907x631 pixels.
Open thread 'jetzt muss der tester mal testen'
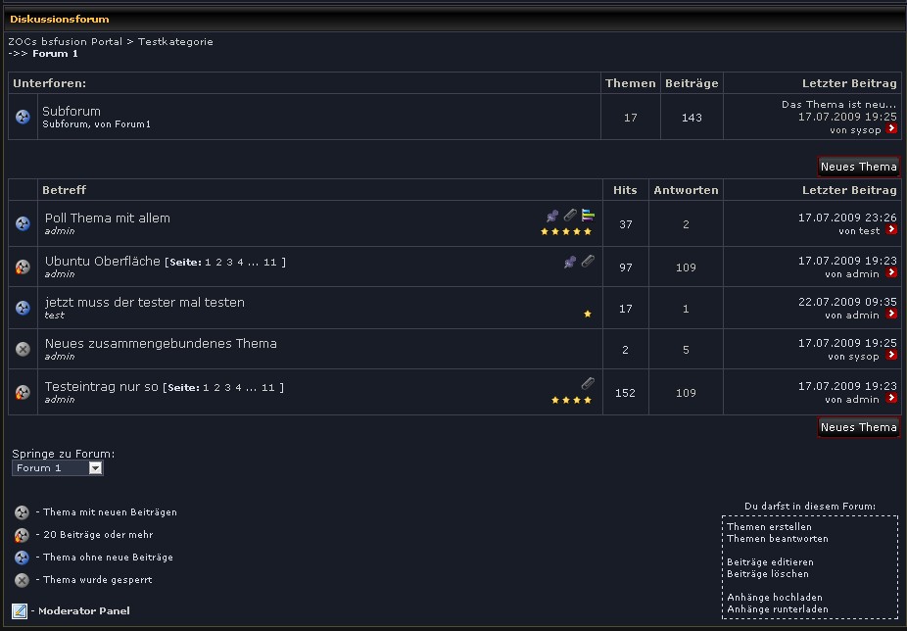click(x=145, y=303)
